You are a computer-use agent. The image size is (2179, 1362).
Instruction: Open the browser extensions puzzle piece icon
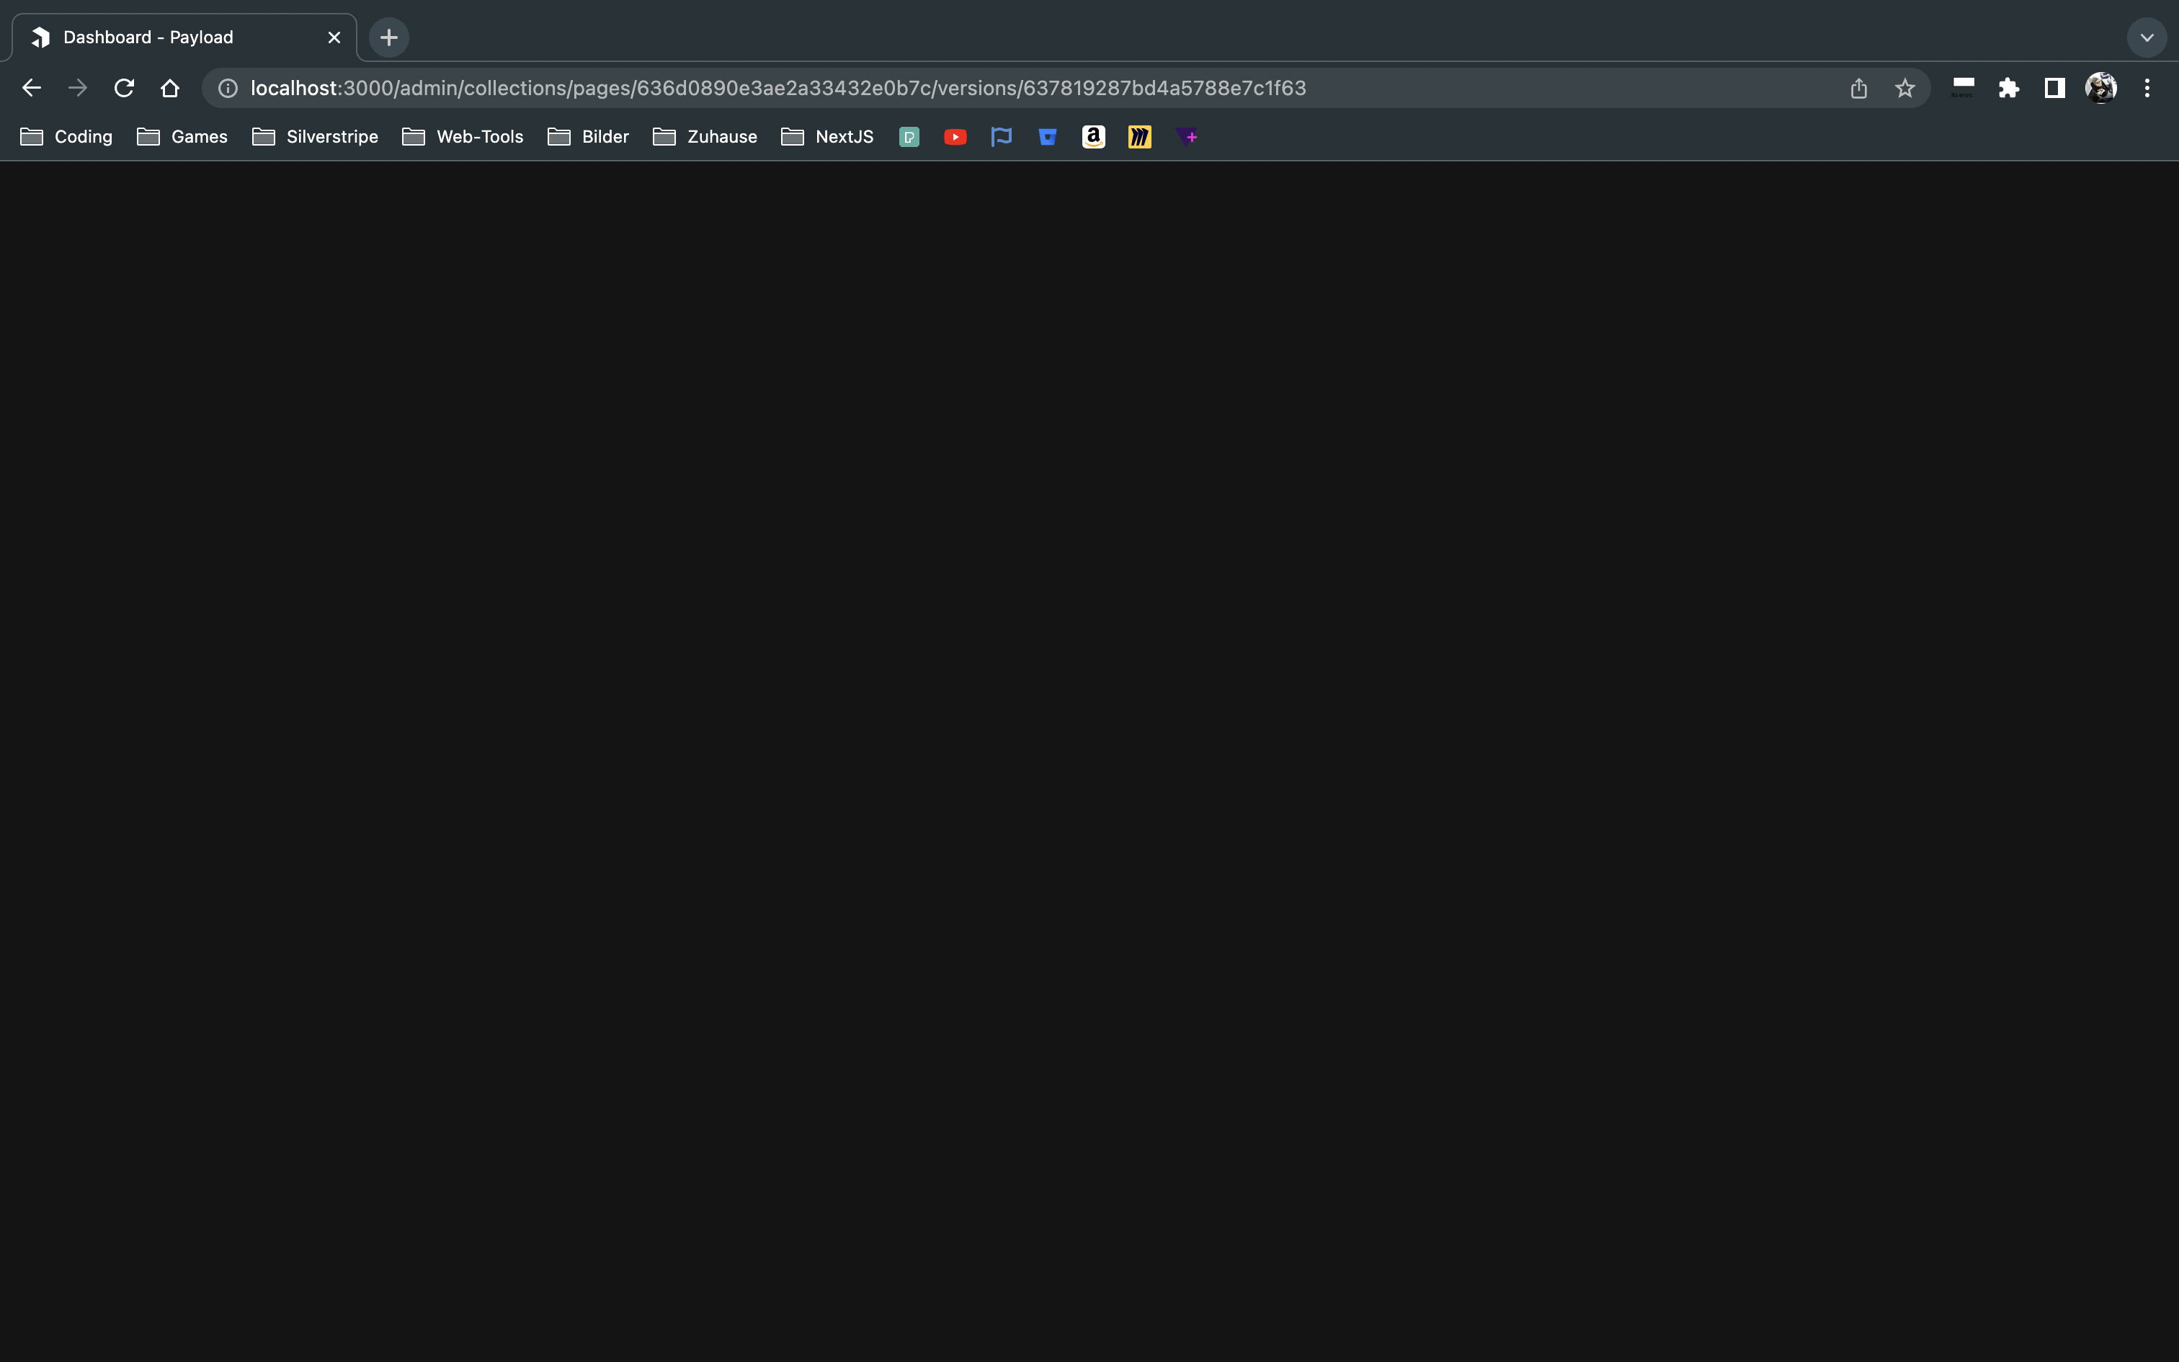coord(2009,87)
